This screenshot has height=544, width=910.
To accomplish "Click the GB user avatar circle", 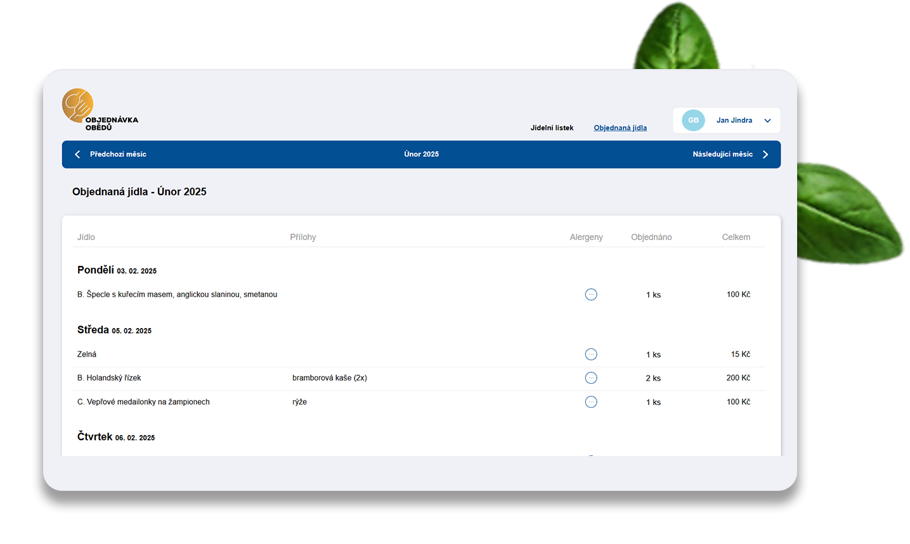I will [693, 120].
